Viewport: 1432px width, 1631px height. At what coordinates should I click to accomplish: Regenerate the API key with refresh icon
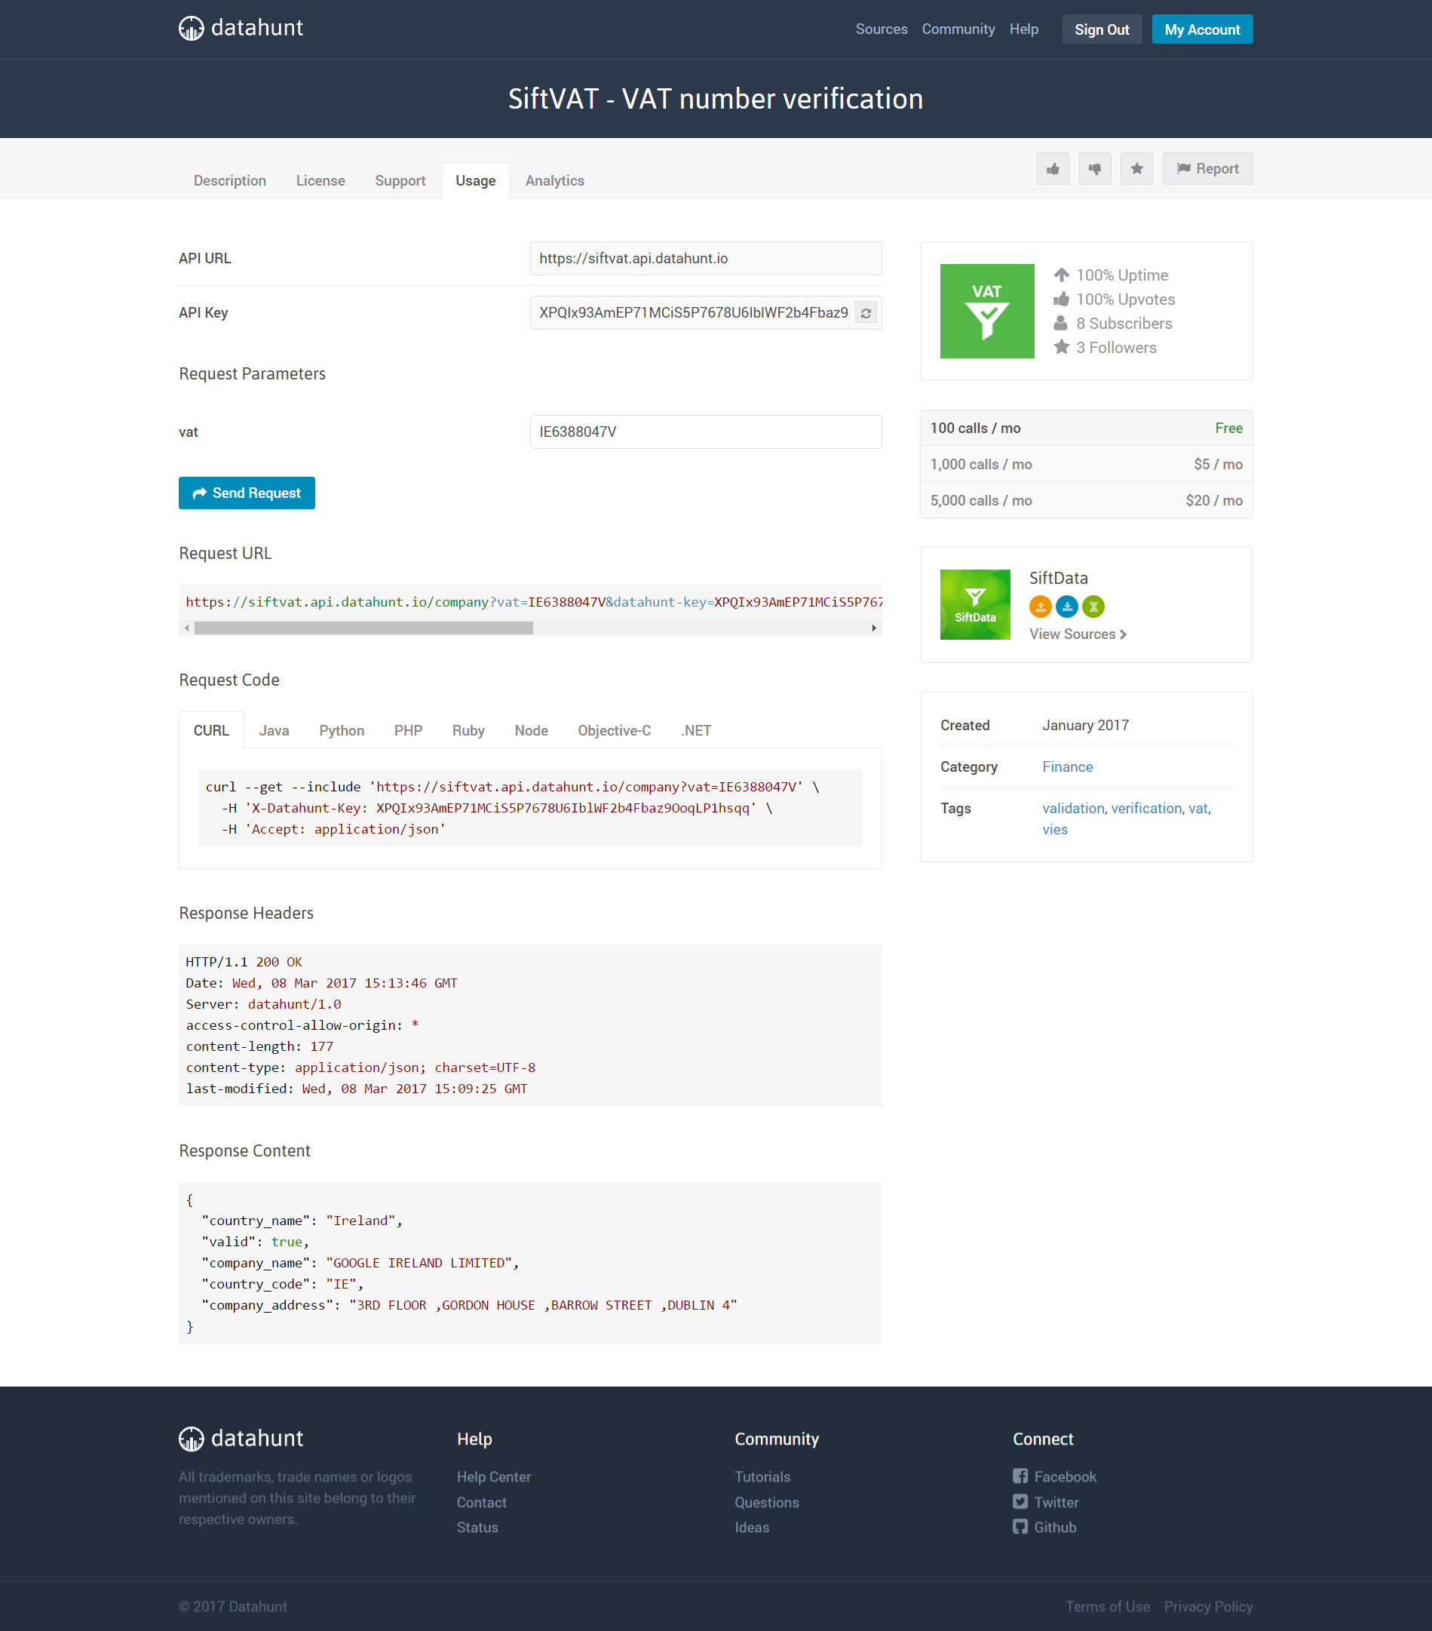click(866, 313)
